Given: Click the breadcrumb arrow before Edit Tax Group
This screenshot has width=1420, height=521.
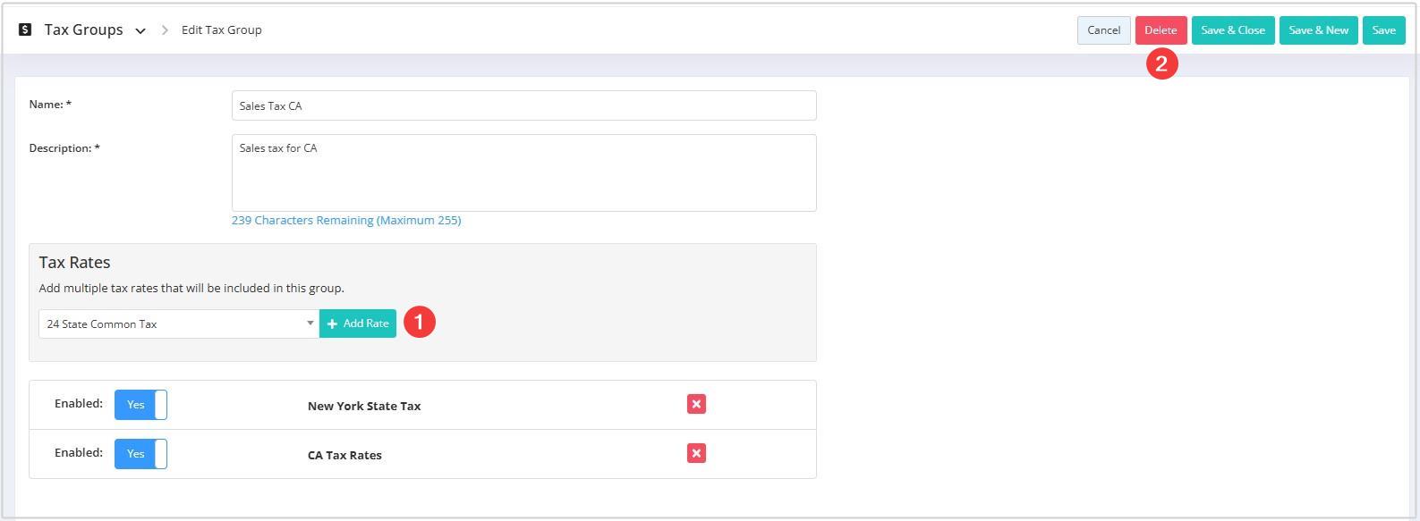Looking at the screenshot, I should 165,29.
